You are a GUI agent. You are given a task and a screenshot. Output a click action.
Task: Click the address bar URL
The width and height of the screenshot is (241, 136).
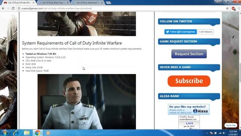coord(56,8)
